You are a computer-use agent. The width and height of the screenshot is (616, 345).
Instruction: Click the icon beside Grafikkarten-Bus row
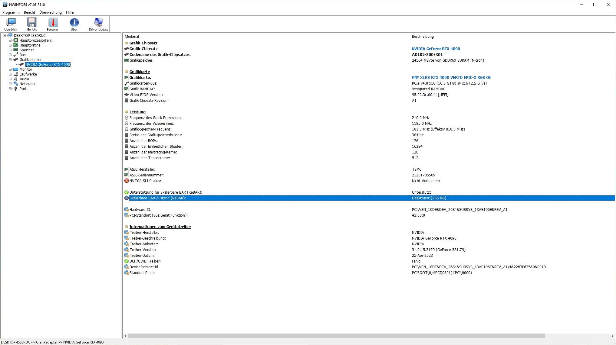point(127,83)
